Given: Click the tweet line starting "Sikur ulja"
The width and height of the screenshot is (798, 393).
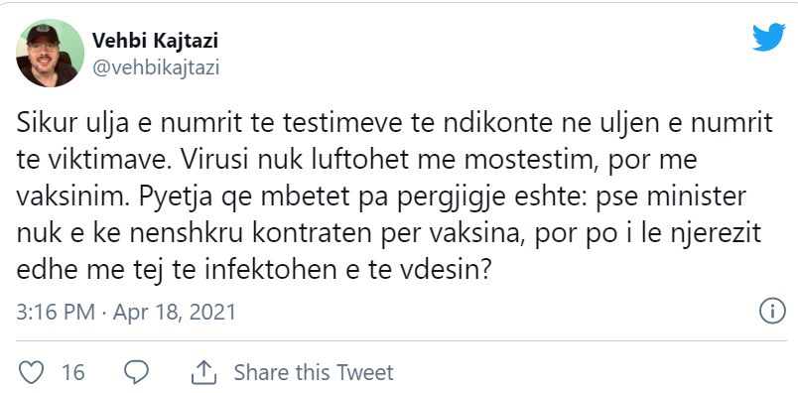Looking at the screenshot, I should [x=394, y=124].
